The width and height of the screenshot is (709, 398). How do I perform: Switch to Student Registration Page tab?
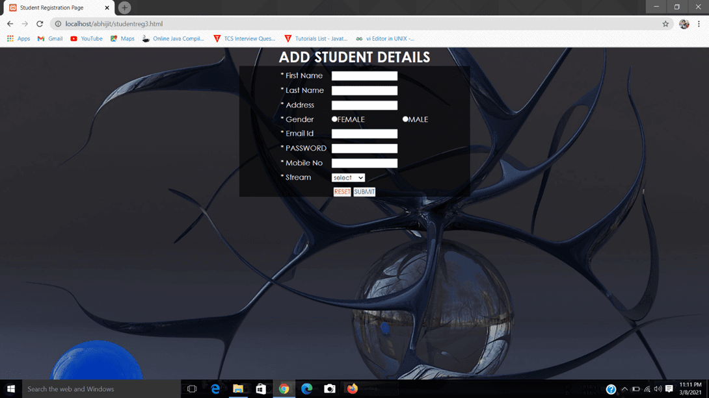coord(57,8)
